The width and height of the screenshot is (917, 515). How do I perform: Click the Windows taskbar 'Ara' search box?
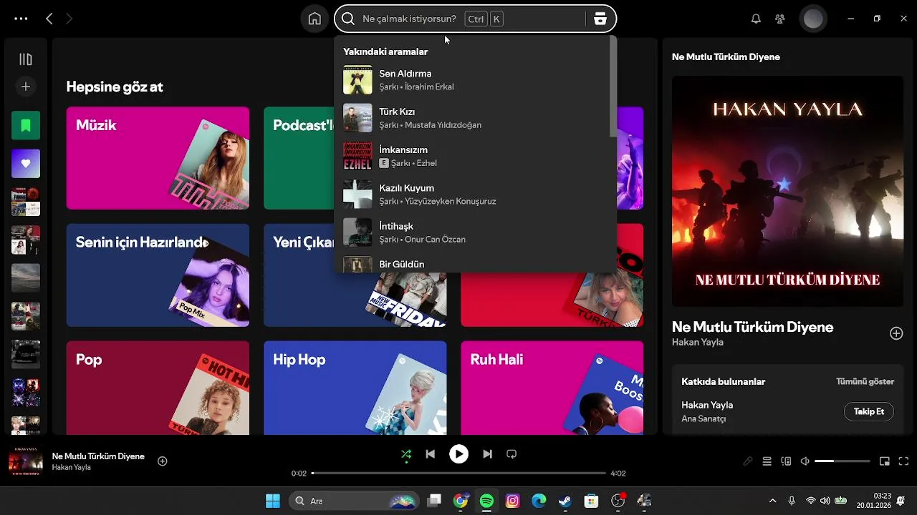tap(354, 501)
